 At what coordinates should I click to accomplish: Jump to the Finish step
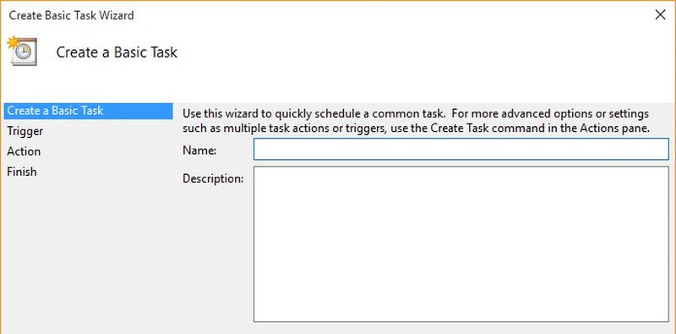tap(22, 172)
